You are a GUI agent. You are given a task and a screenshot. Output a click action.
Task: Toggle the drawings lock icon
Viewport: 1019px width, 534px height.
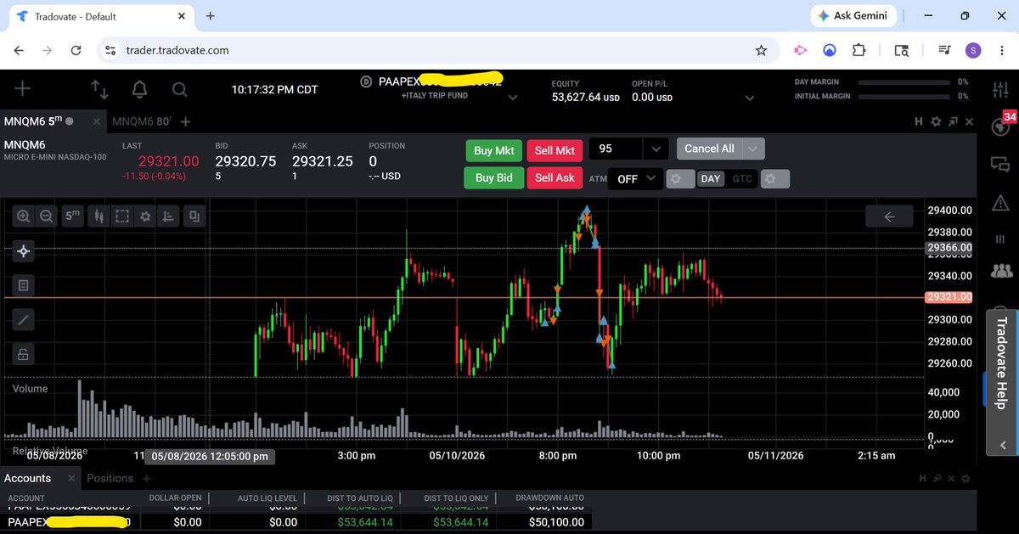23,354
